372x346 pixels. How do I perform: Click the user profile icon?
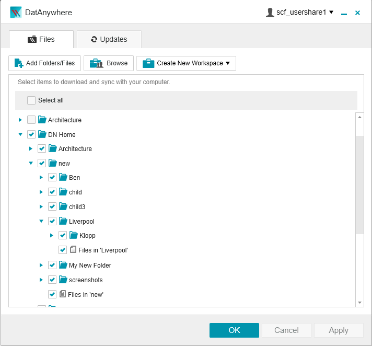pos(270,12)
